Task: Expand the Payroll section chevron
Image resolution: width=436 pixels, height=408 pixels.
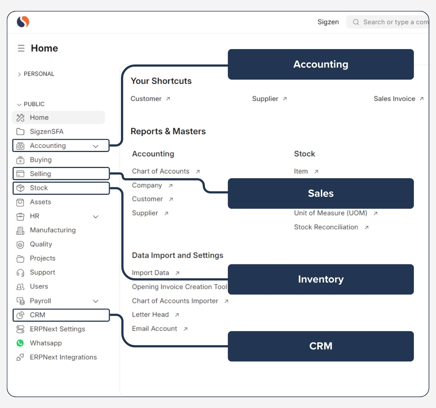Action: point(96,301)
